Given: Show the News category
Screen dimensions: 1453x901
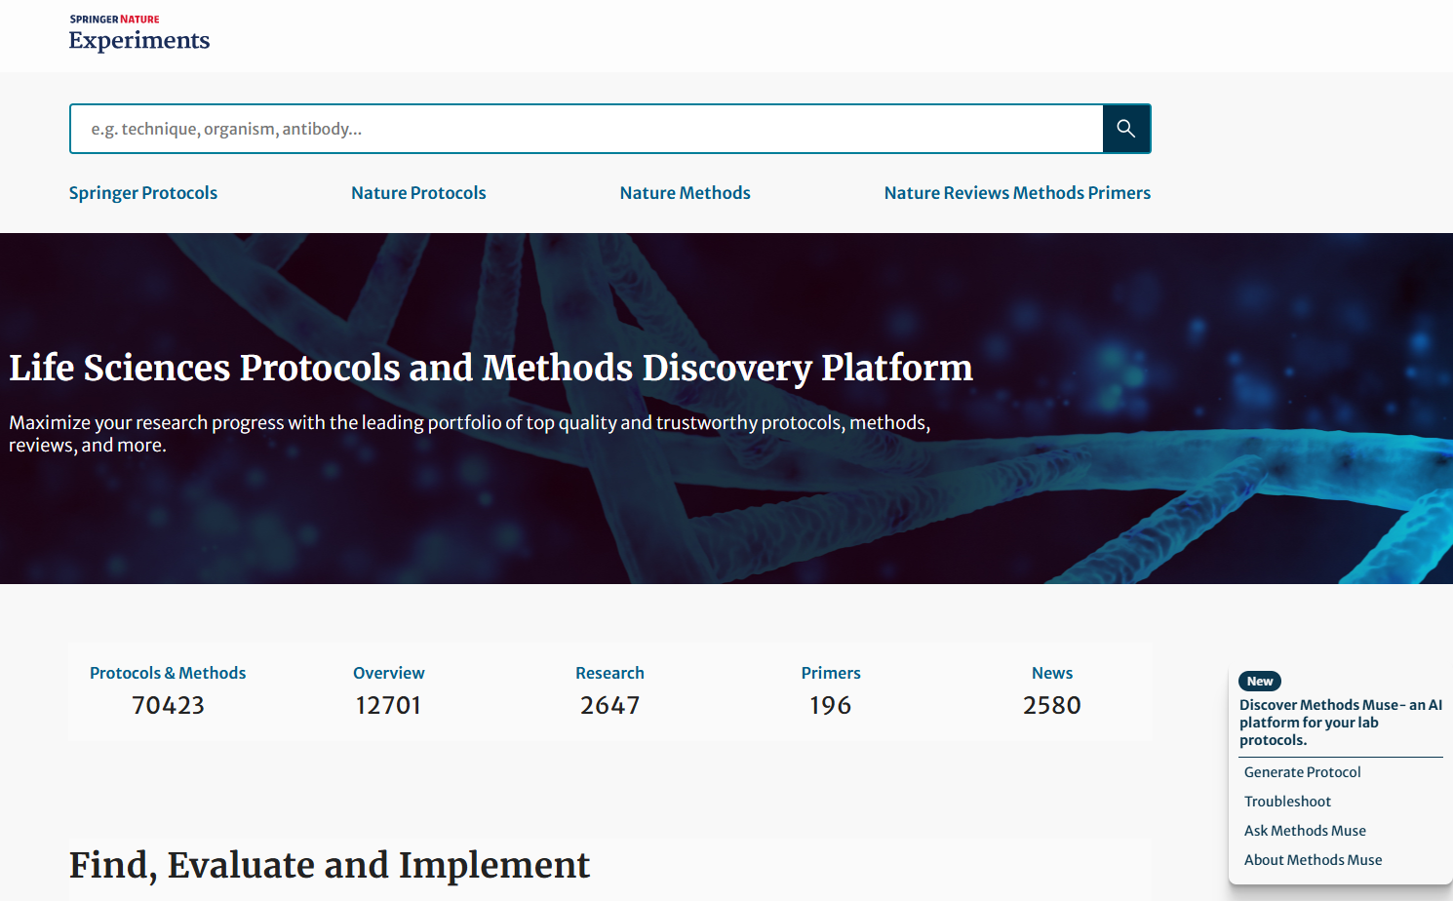Looking at the screenshot, I should tap(1051, 673).
